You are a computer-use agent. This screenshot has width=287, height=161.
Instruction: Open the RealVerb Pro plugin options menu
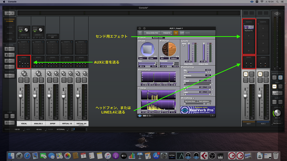pos(140,33)
